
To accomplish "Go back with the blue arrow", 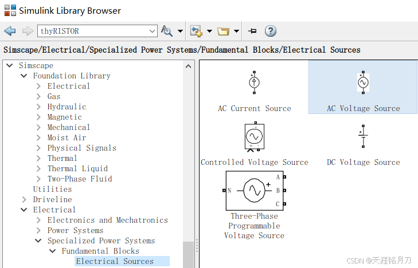I will pyautogui.click(x=10, y=31).
